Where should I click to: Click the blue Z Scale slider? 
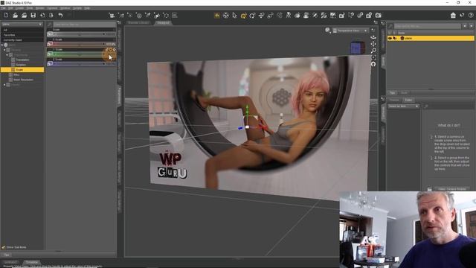click(x=81, y=64)
